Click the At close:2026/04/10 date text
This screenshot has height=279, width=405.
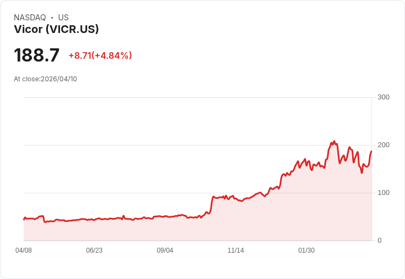(46, 79)
